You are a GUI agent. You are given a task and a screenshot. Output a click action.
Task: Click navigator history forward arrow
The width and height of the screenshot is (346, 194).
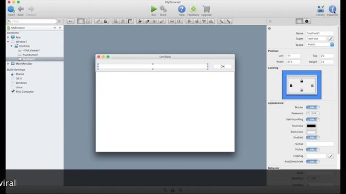coord(60,27)
